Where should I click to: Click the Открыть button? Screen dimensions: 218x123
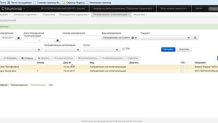27,58
